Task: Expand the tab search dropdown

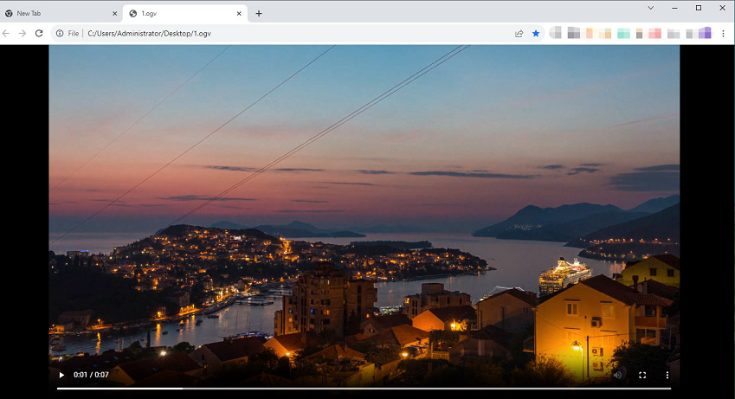Action: [651, 8]
